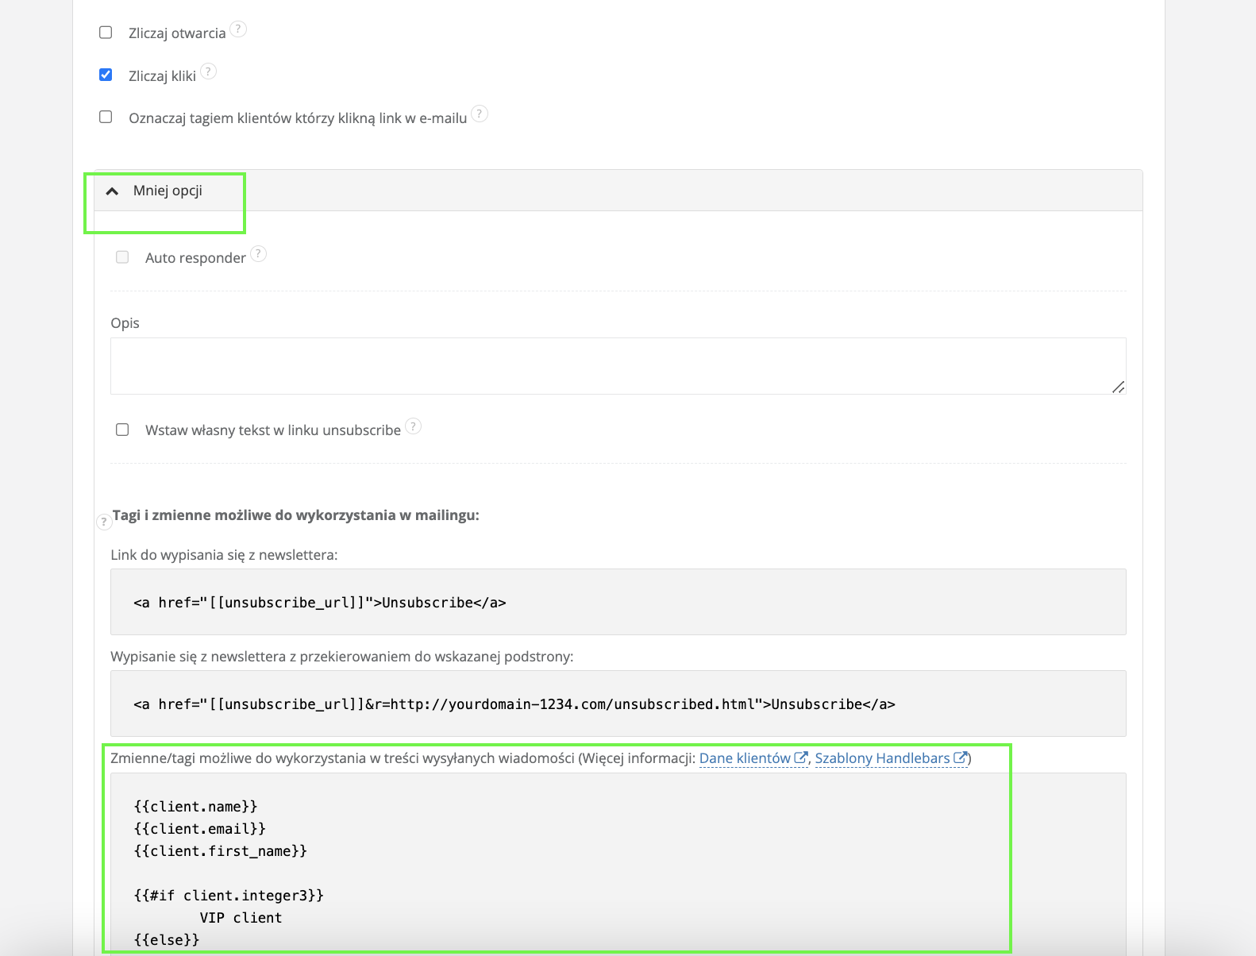Tick Oznaczaj tagiem klientów checkbox
1256x956 pixels.
pyautogui.click(x=106, y=117)
